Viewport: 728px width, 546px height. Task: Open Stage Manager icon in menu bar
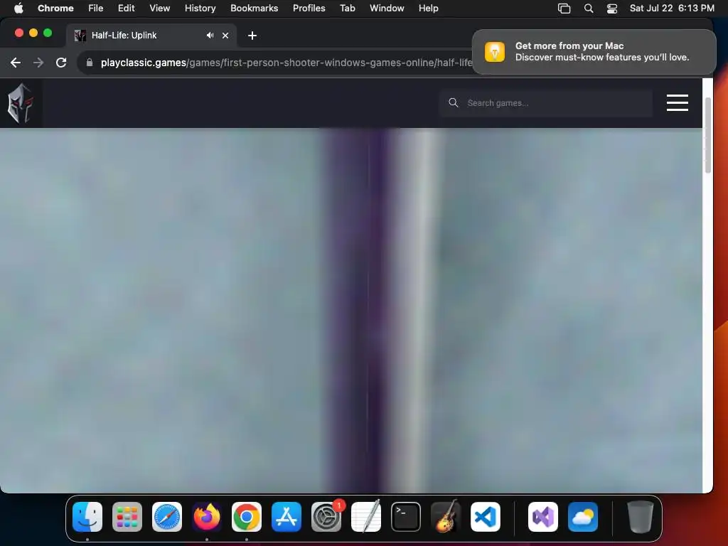point(564,9)
